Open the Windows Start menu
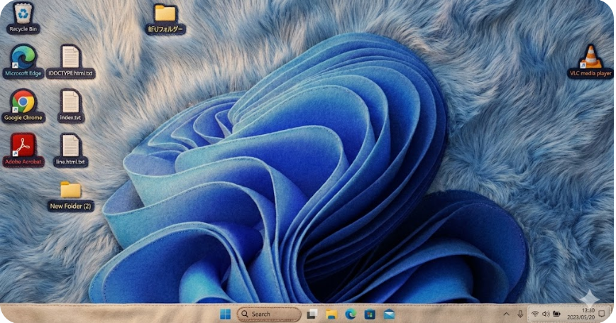 click(x=226, y=314)
